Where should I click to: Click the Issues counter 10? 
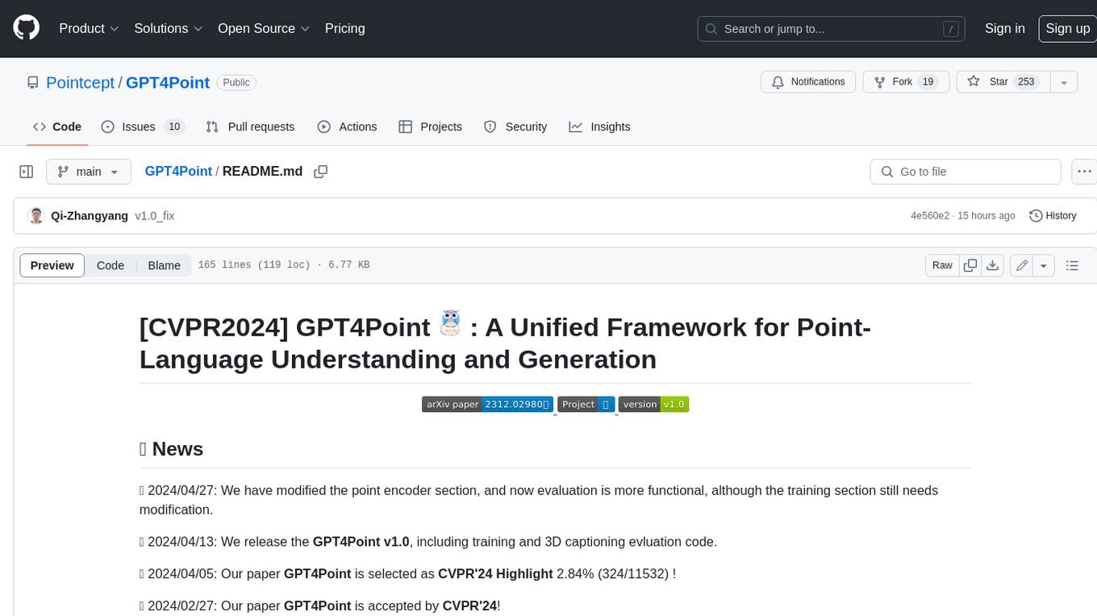tap(174, 127)
